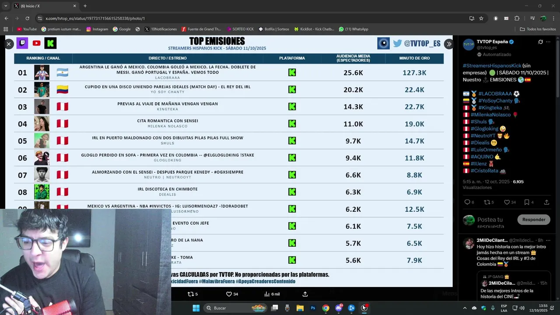The height and width of the screenshot is (315, 560).
Task: Open @tvtop_es handle link
Action: pyautogui.click(x=486, y=47)
